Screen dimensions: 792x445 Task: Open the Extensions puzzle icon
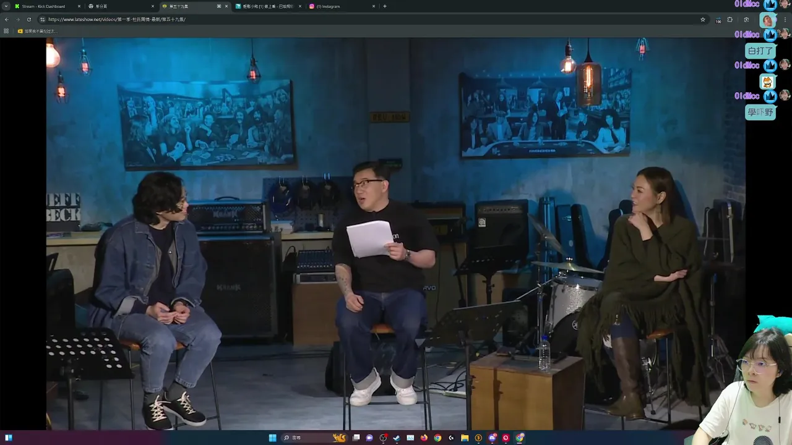[730, 19]
